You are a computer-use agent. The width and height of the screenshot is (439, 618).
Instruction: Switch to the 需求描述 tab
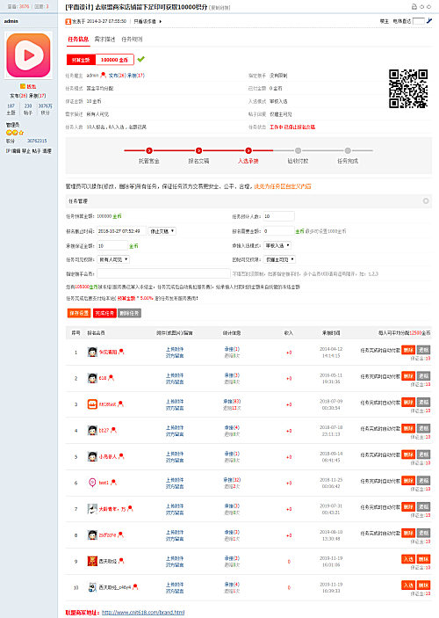pyautogui.click(x=104, y=39)
